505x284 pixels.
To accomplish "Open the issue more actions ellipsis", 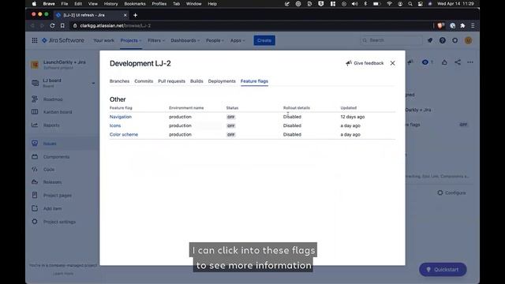I will tap(470, 62).
